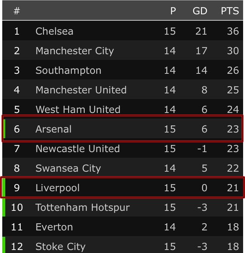The height and width of the screenshot is (253, 245).
Task: Select Southampton in the table
Action: tap(68, 70)
